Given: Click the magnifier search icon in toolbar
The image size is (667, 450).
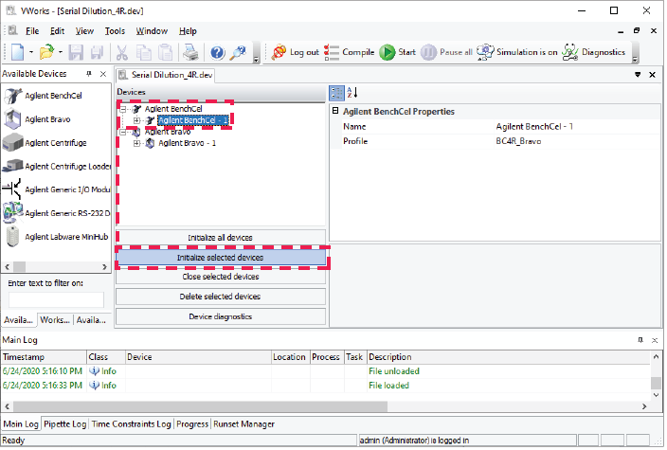Looking at the screenshot, I should tap(238, 52).
